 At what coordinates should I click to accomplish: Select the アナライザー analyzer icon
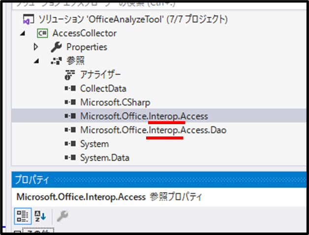coord(70,75)
